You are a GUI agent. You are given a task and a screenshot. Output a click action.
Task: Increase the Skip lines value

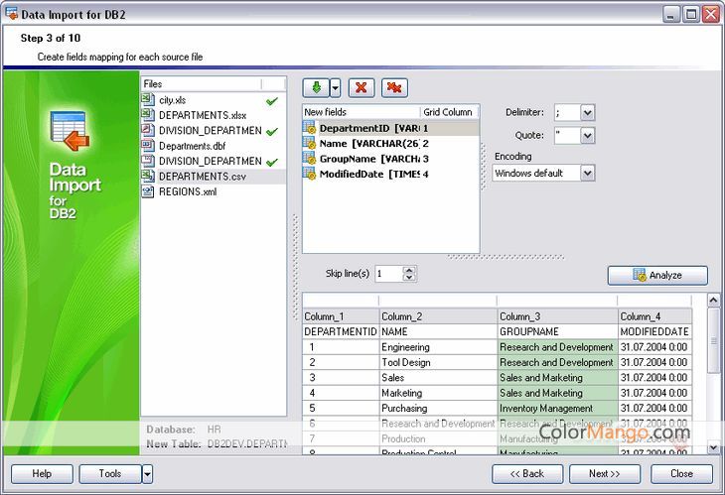[409, 270]
